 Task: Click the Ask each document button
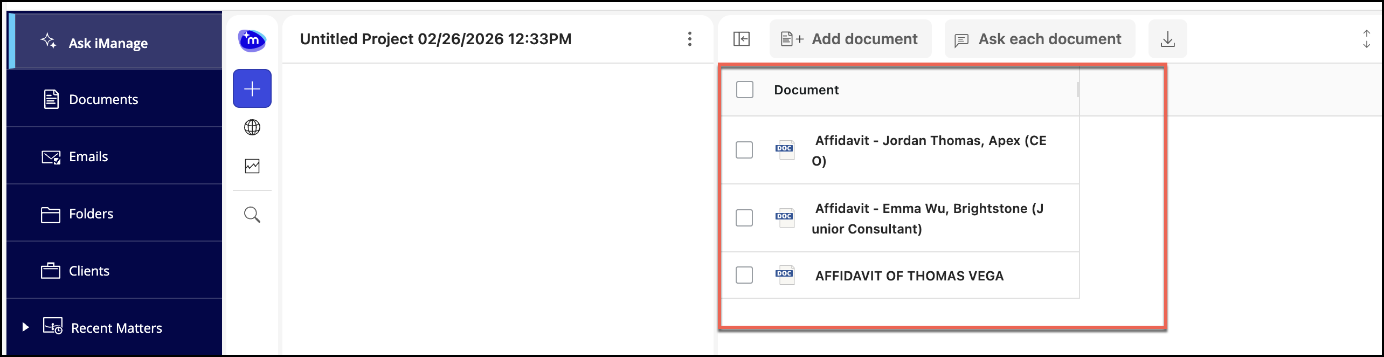coord(1039,39)
